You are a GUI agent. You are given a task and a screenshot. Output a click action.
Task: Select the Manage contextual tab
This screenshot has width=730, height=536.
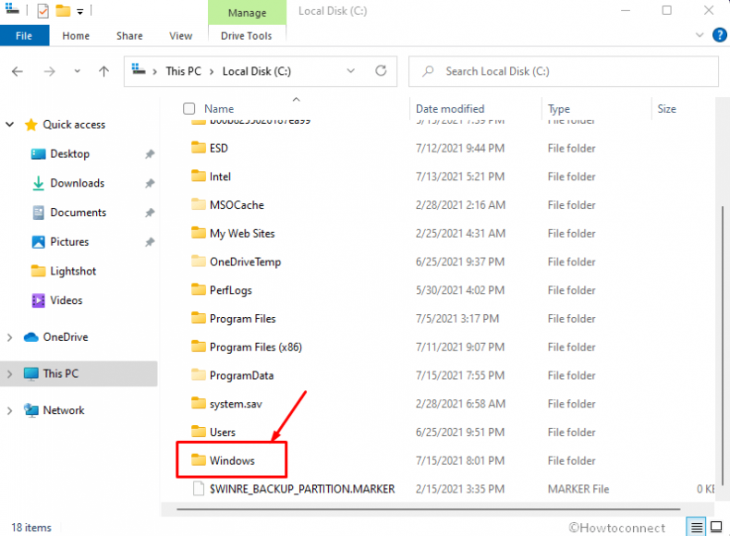pyautogui.click(x=247, y=13)
